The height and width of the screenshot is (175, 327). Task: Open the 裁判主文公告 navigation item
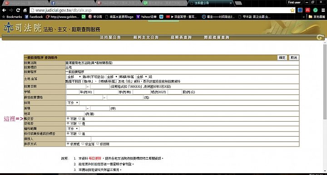click(x=146, y=38)
